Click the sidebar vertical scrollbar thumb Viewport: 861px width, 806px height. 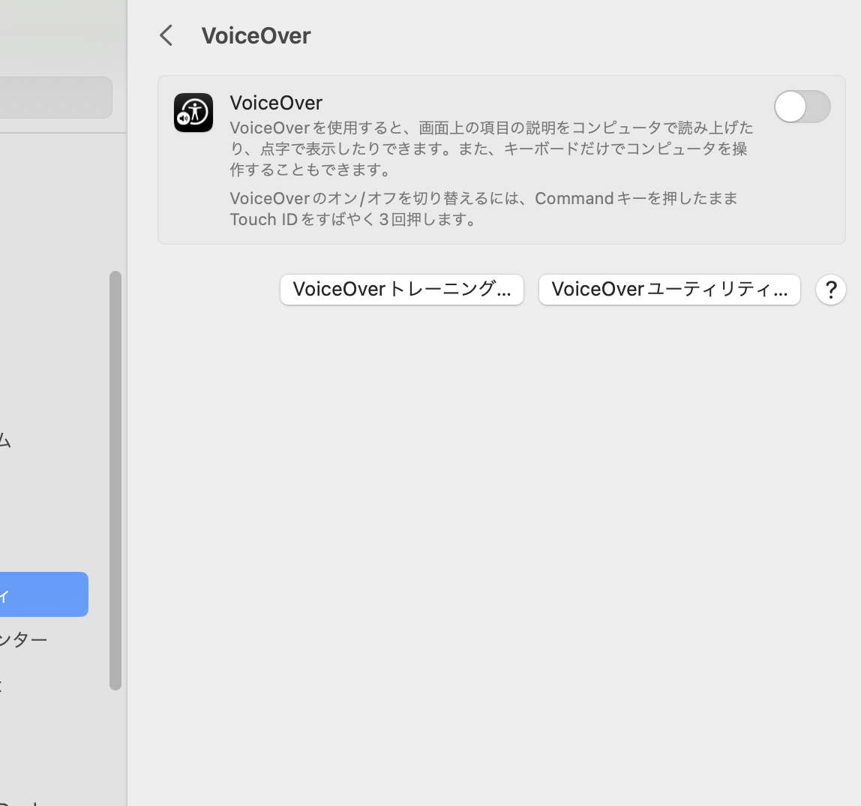pyautogui.click(x=115, y=480)
